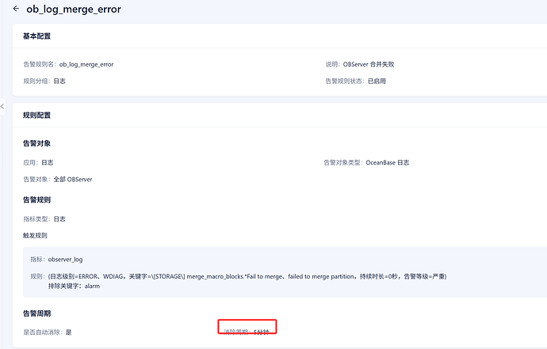Expand the collapsed left sidebar handle
The height and width of the screenshot is (349, 547).
3,106
